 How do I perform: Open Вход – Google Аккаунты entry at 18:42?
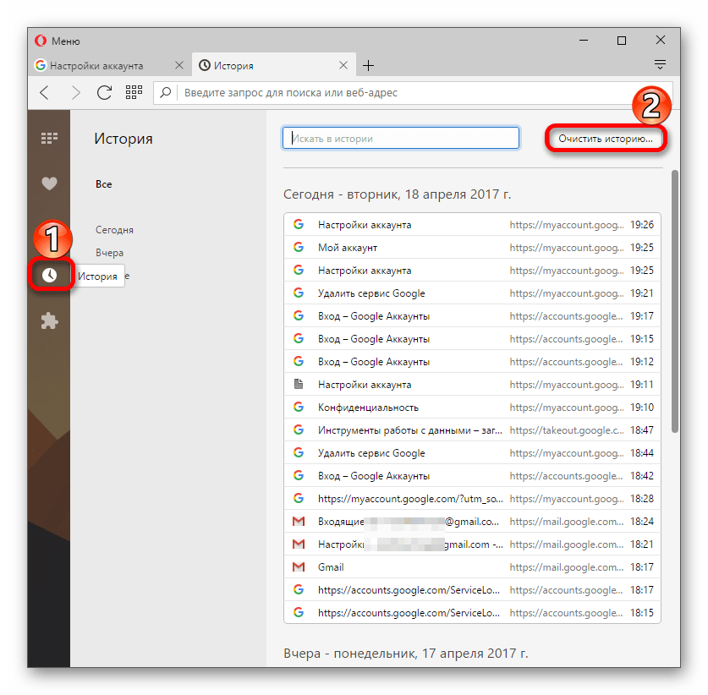[x=472, y=476]
